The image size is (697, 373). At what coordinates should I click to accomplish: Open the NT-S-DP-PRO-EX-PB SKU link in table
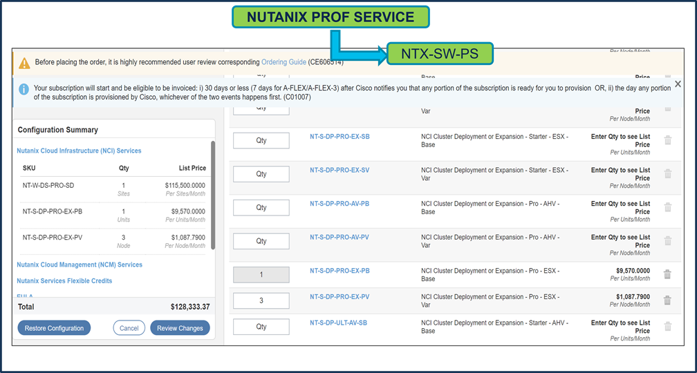pos(340,271)
